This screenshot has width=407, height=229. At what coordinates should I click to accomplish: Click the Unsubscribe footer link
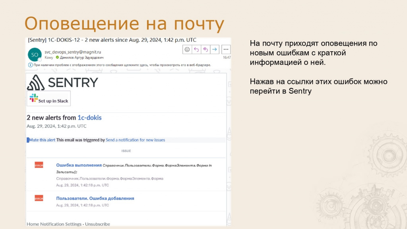pyautogui.click(x=97, y=224)
